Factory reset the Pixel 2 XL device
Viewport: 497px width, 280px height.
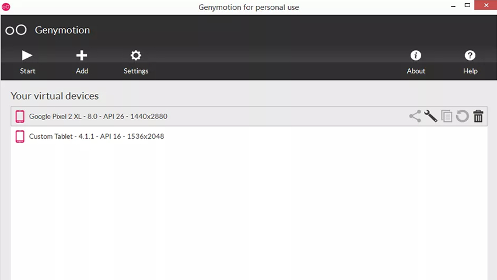tap(463, 116)
